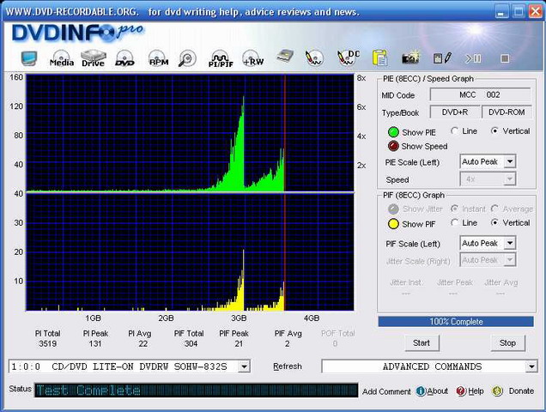Toggle the grey Show Jitter indicator
The image size is (546, 412).
pyautogui.click(x=393, y=209)
